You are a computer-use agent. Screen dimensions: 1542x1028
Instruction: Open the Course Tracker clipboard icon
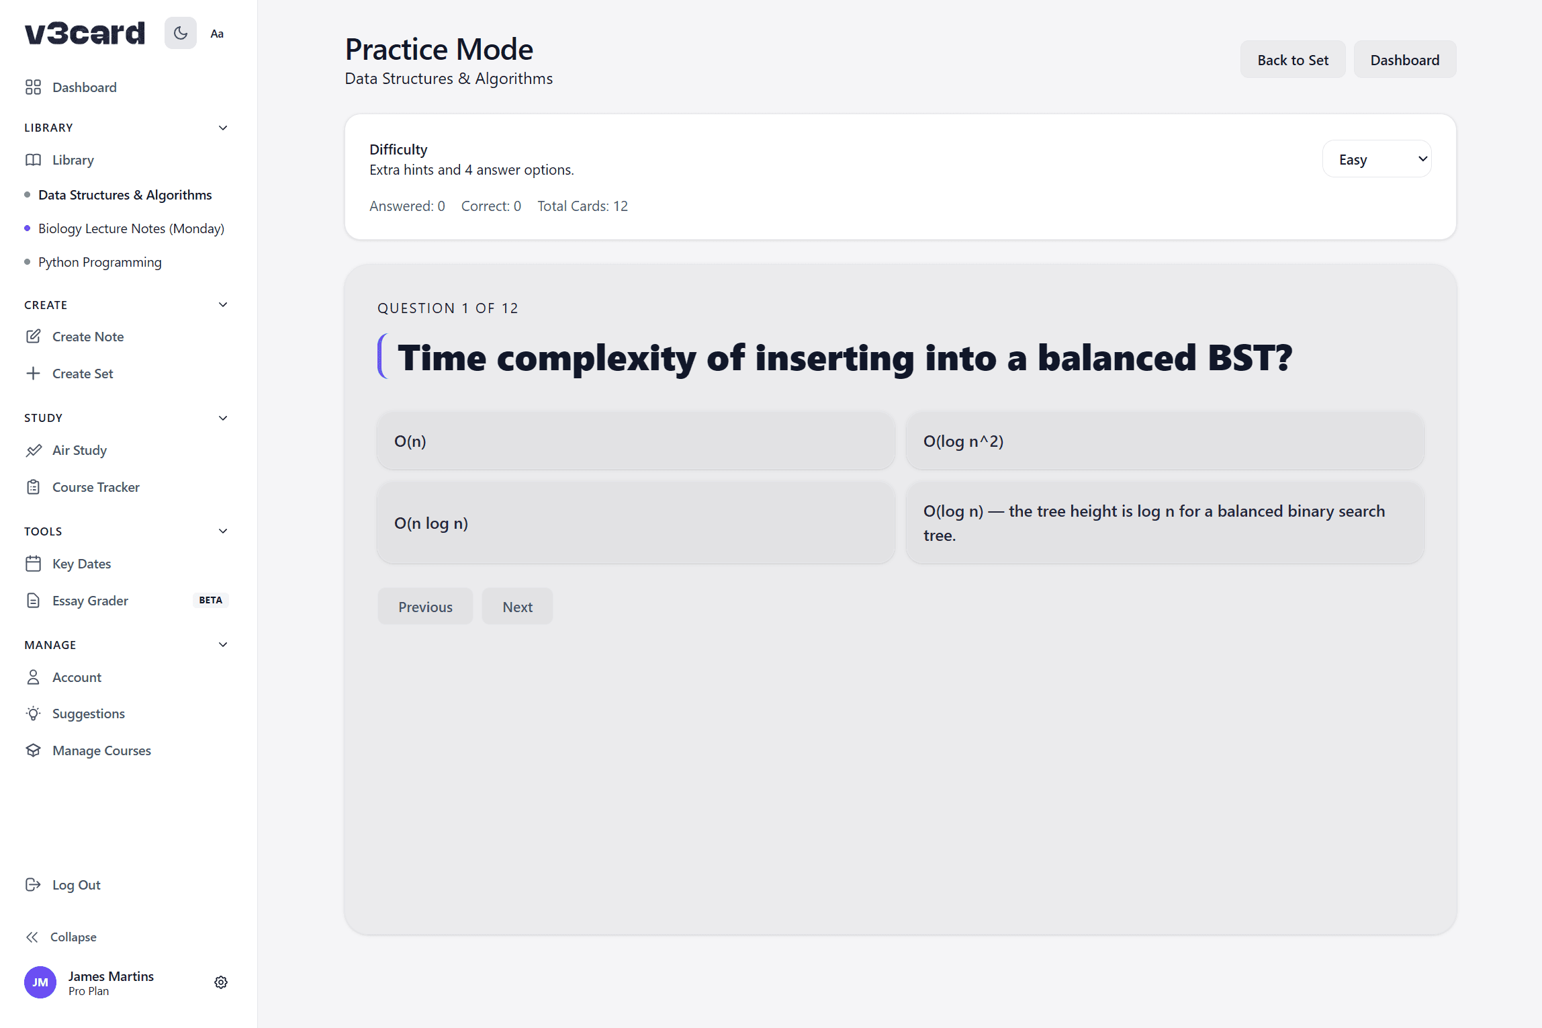point(34,487)
